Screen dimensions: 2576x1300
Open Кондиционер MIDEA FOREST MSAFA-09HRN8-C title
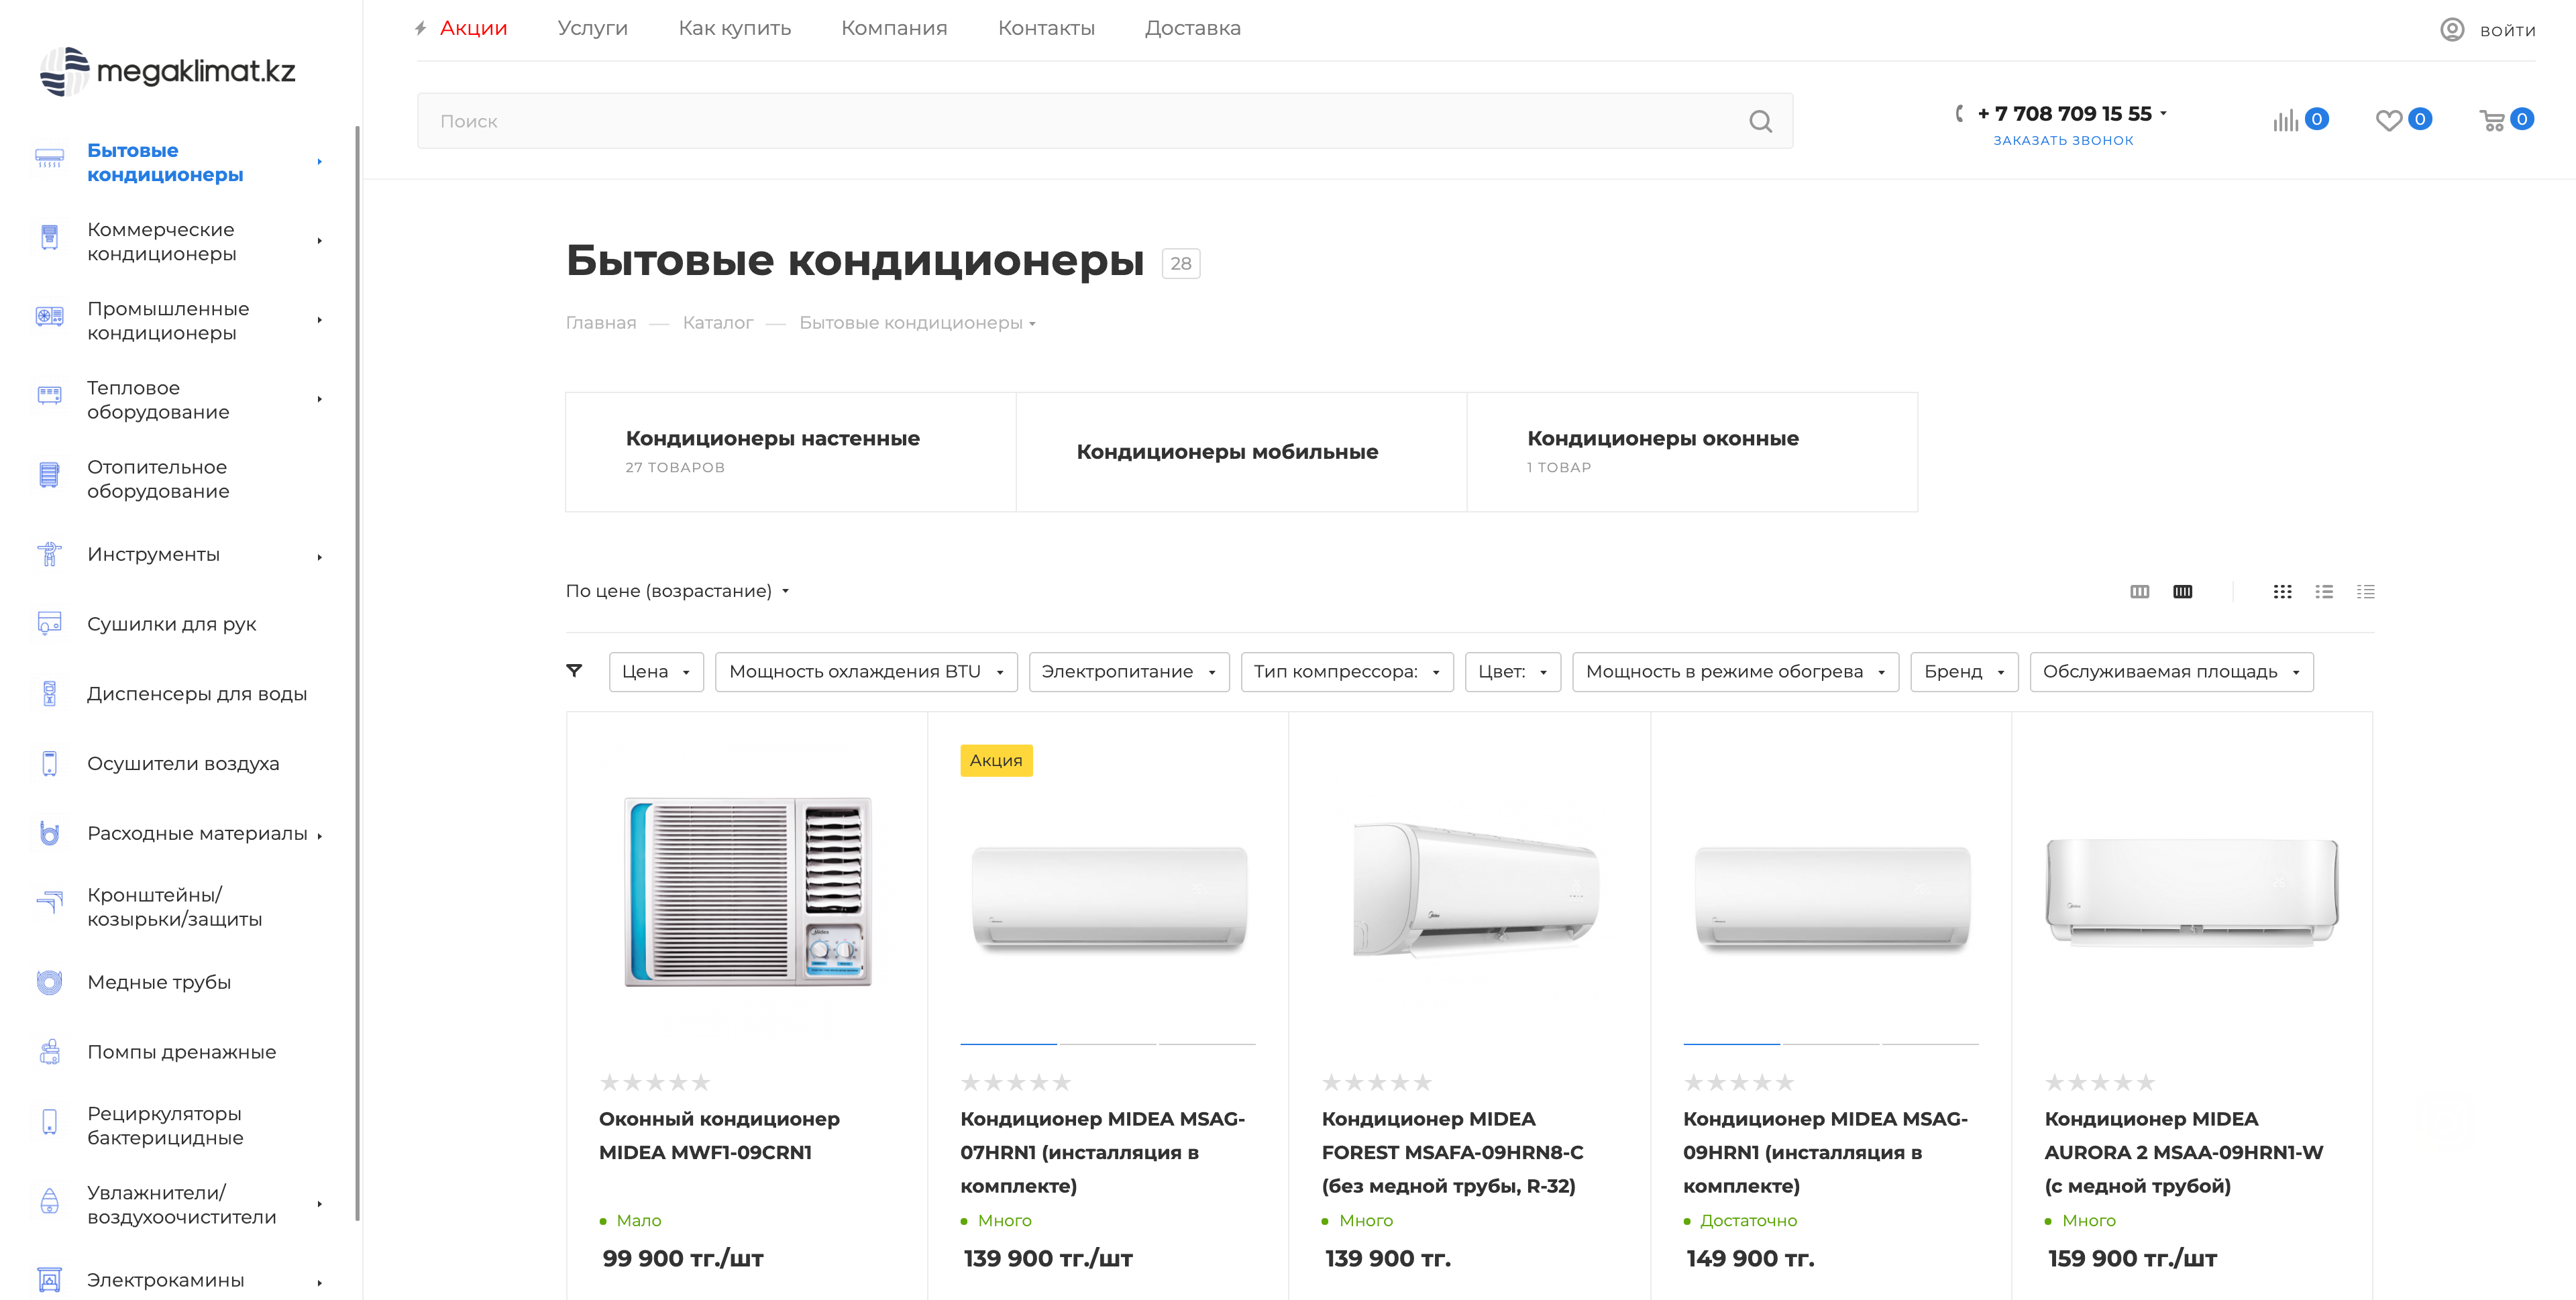tap(1452, 1152)
